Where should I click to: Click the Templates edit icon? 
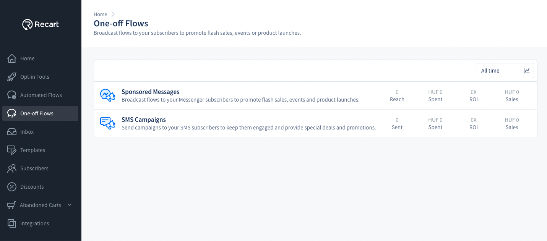12,150
